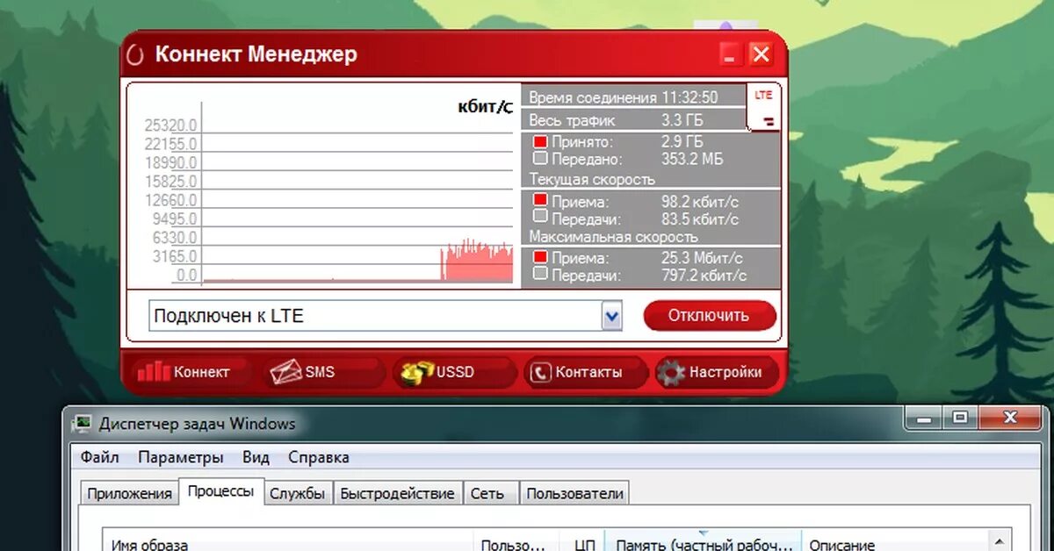Click the кбит/с graph unit label
The width and height of the screenshot is (1054, 551).
pyautogui.click(x=485, y=107)
